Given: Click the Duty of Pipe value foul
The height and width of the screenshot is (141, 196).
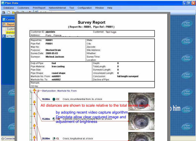Looking at the screenshot, I should tap(54, 63).
